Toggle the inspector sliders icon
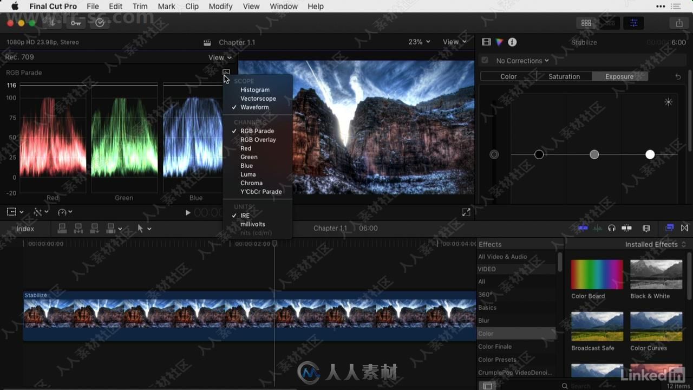 point(633,23)
